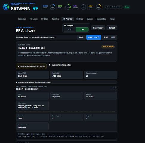145x143 pixels.
Task: Select Radio 2 - 868 view
Action: (109, 37)
